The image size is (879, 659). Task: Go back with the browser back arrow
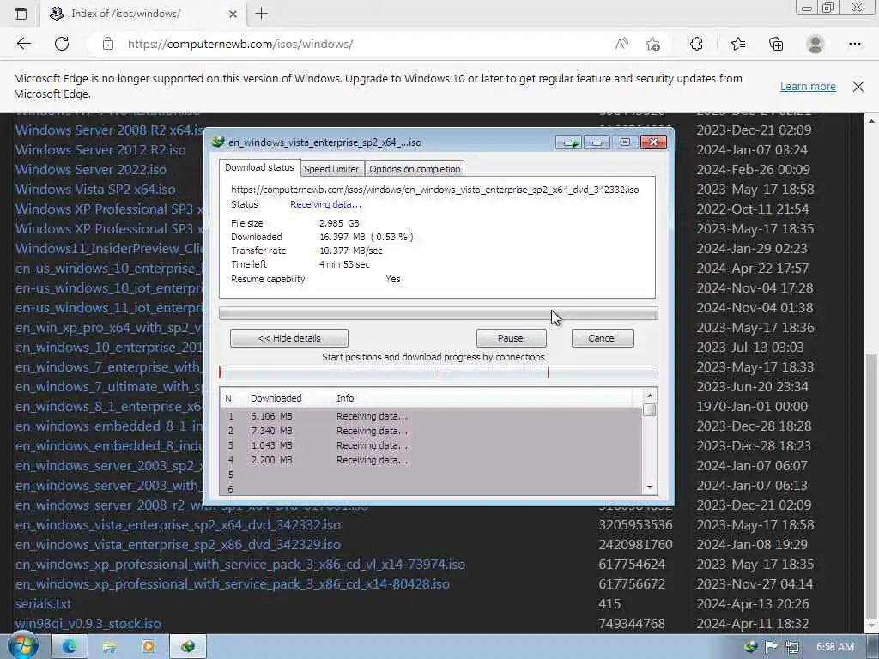click(23, 44)
